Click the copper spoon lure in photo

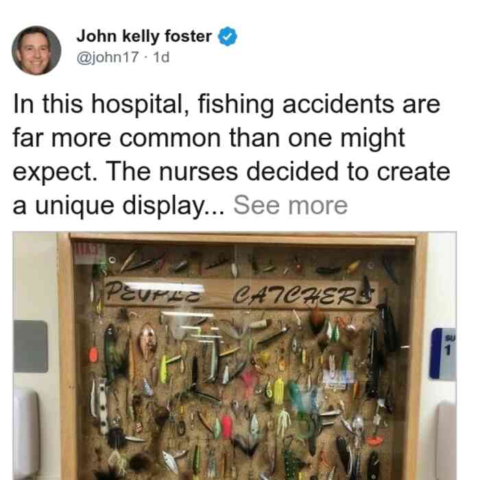[x=148, y=342]
